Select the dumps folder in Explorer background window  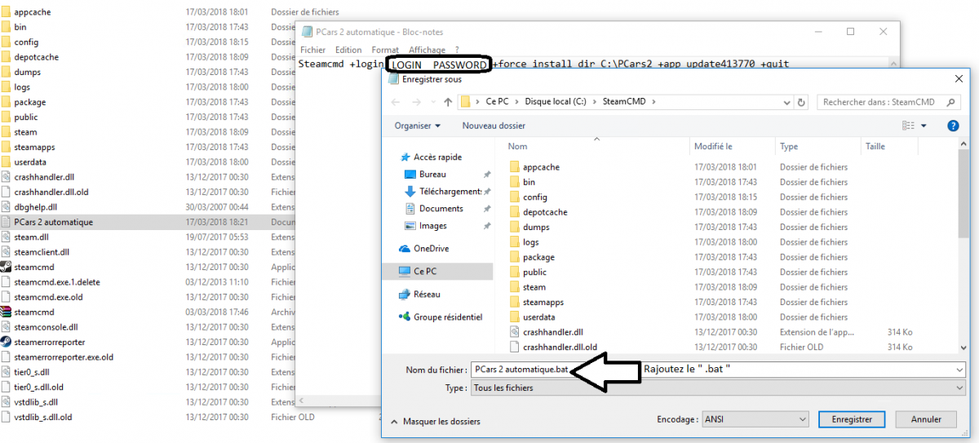(27, 72)
